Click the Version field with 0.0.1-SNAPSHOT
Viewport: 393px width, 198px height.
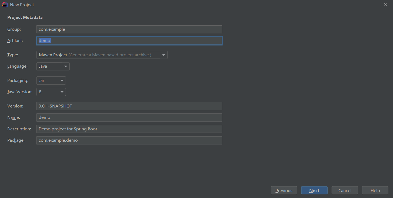tap(129, 106)
